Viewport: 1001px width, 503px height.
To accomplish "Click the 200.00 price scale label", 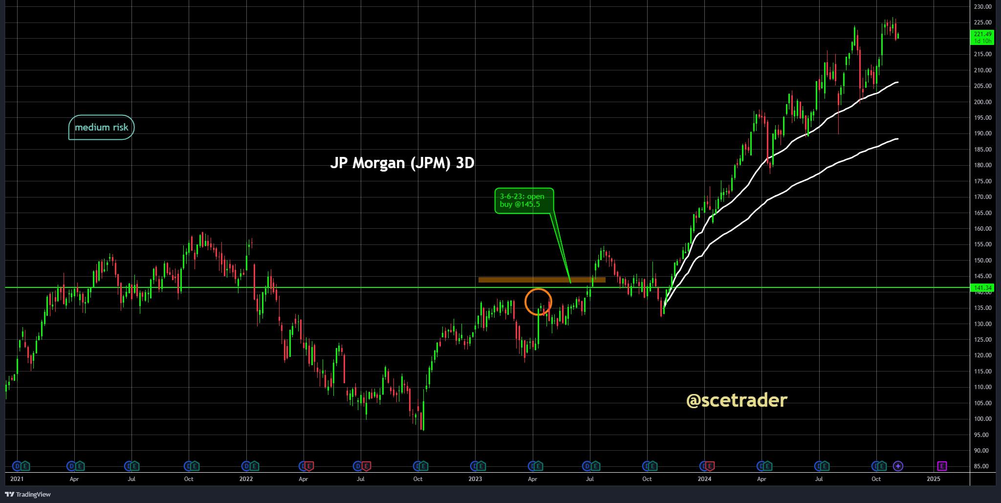I will (982, 102).
